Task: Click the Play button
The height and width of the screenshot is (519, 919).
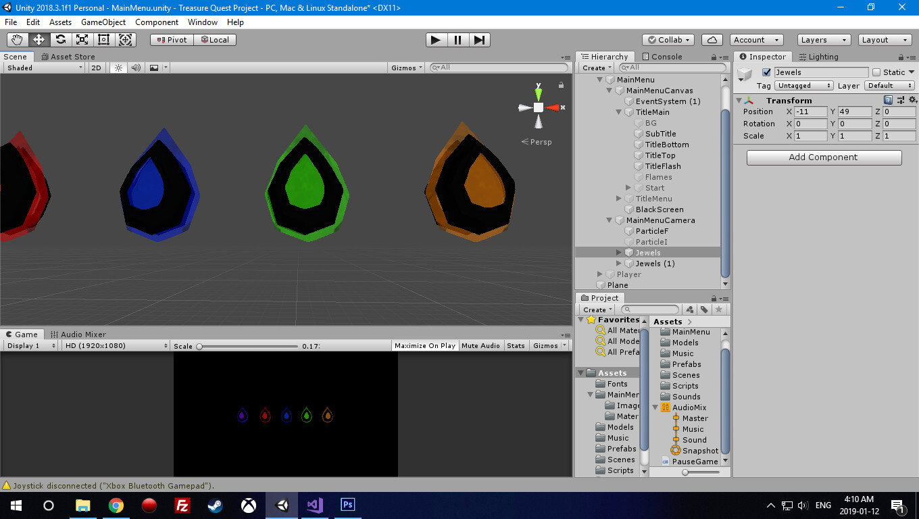Action: coord(436,40)
